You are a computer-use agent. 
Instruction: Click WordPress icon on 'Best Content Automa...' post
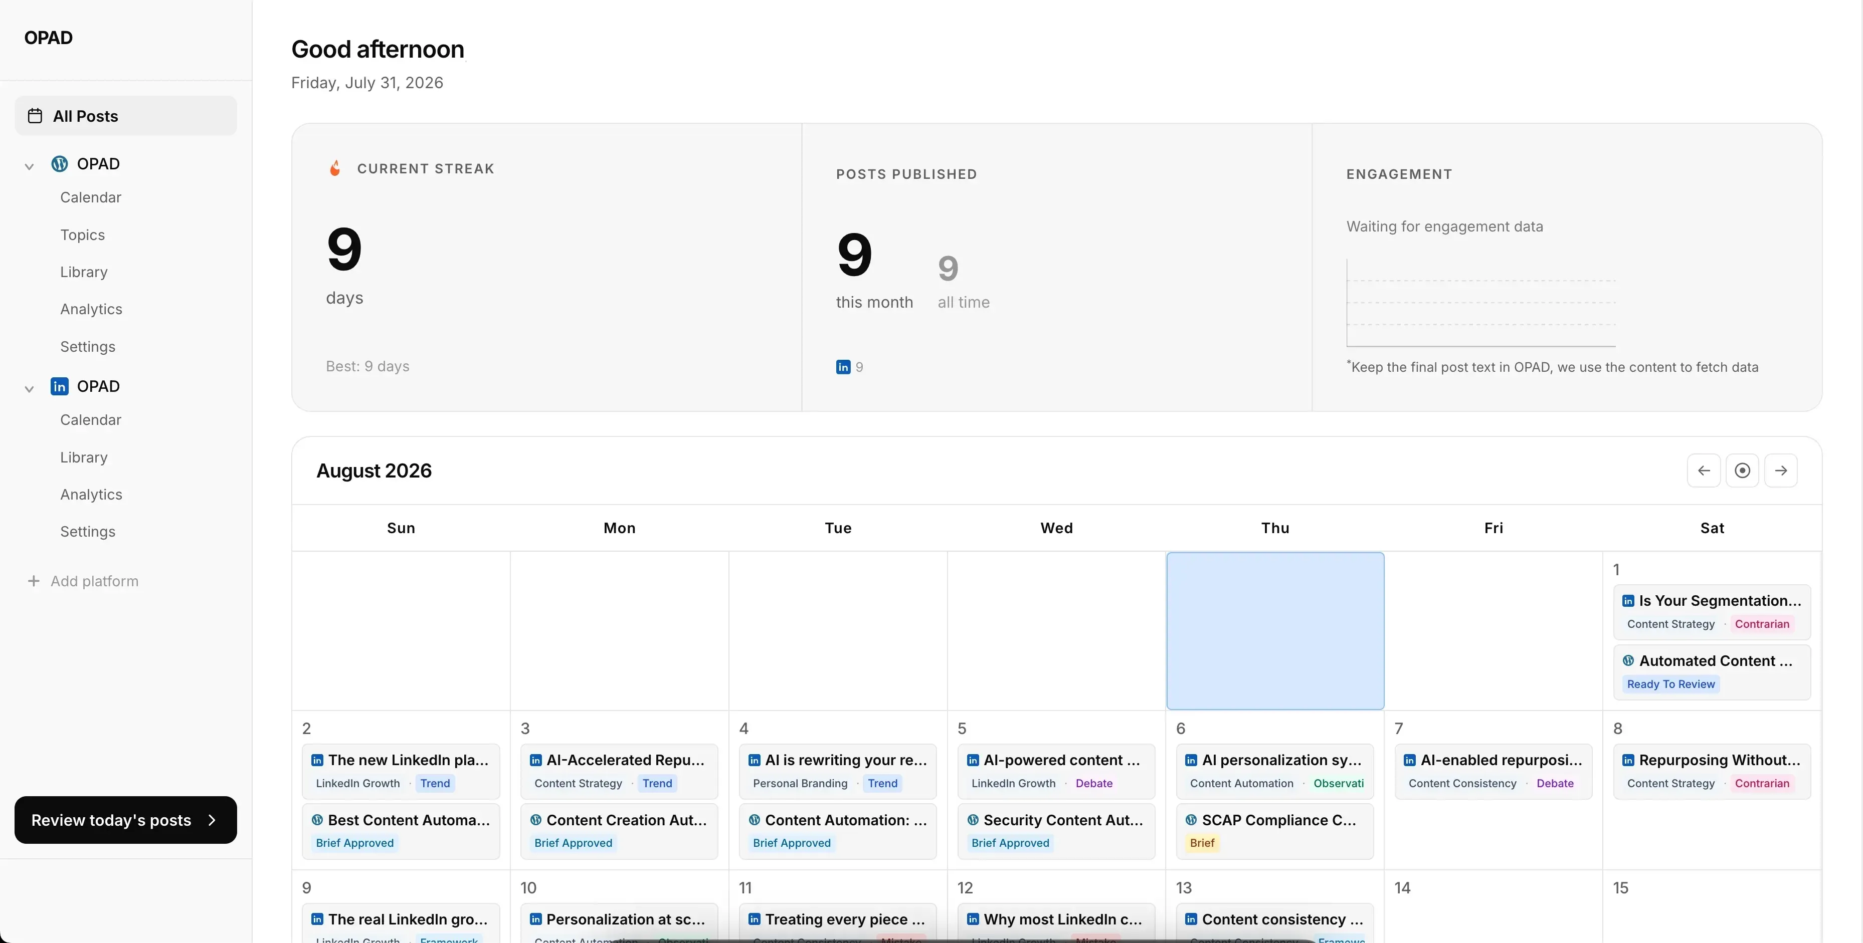tap(317, 820)
